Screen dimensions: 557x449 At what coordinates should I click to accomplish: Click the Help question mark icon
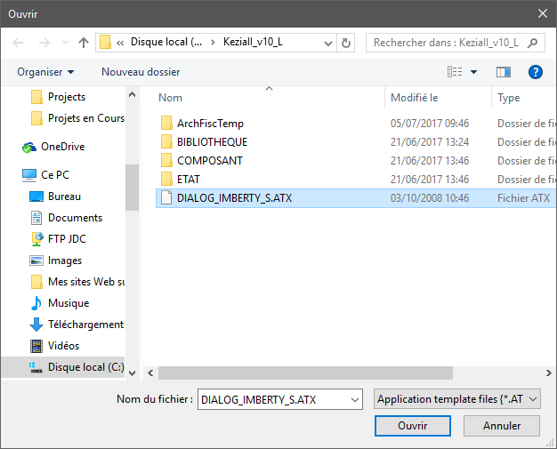click(536, 72)
